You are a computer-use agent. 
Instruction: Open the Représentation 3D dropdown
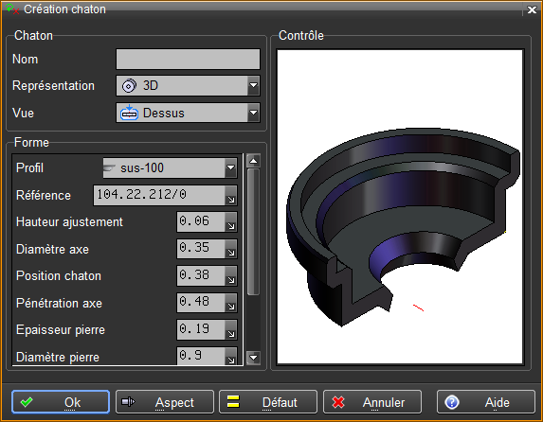188,85
